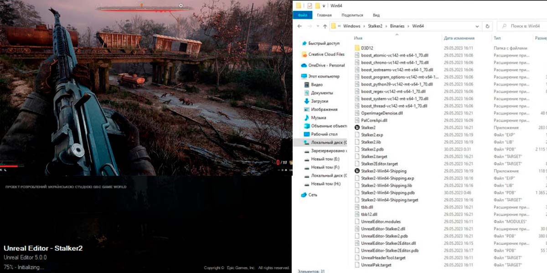Screen dimensions: 547x273
Task: Select file UnrealEditor-Stalker2.dll
Action: point(383,229)
